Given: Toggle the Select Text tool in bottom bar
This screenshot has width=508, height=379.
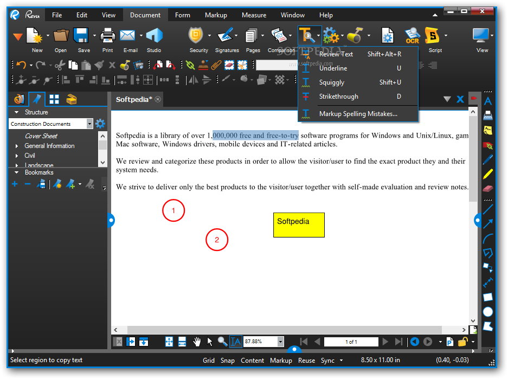Looking at the screenshot, I should click(235, 342).
